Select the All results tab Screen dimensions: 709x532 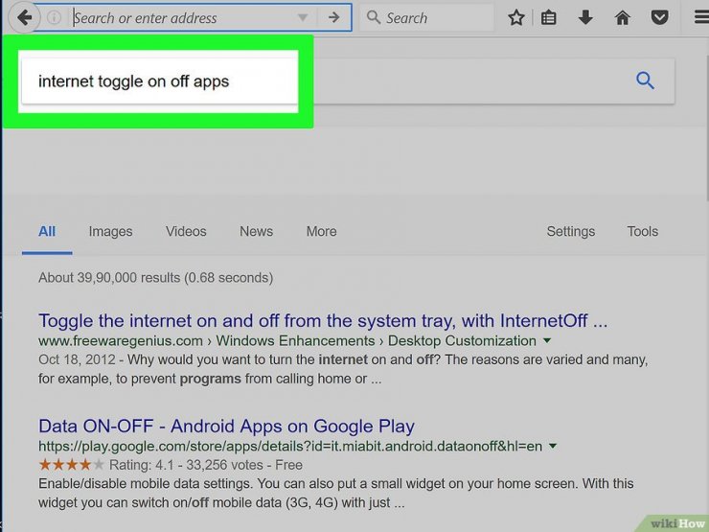point(47,231)
